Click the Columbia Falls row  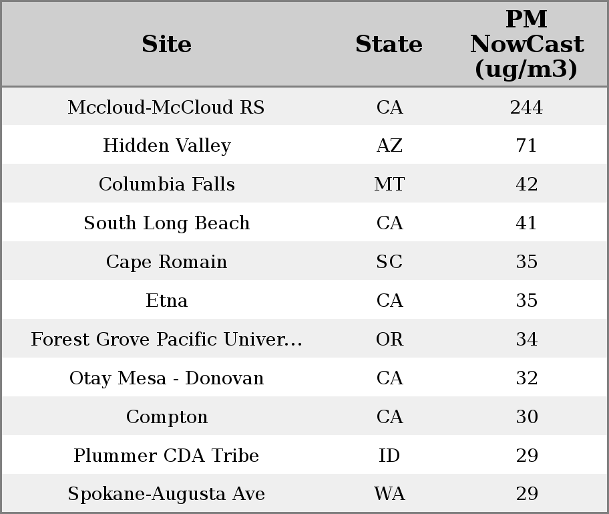tap(166, 184)
